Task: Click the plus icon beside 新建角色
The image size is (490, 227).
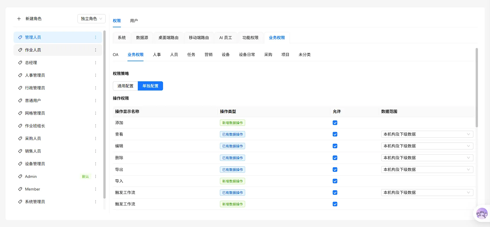Action: 19,19
